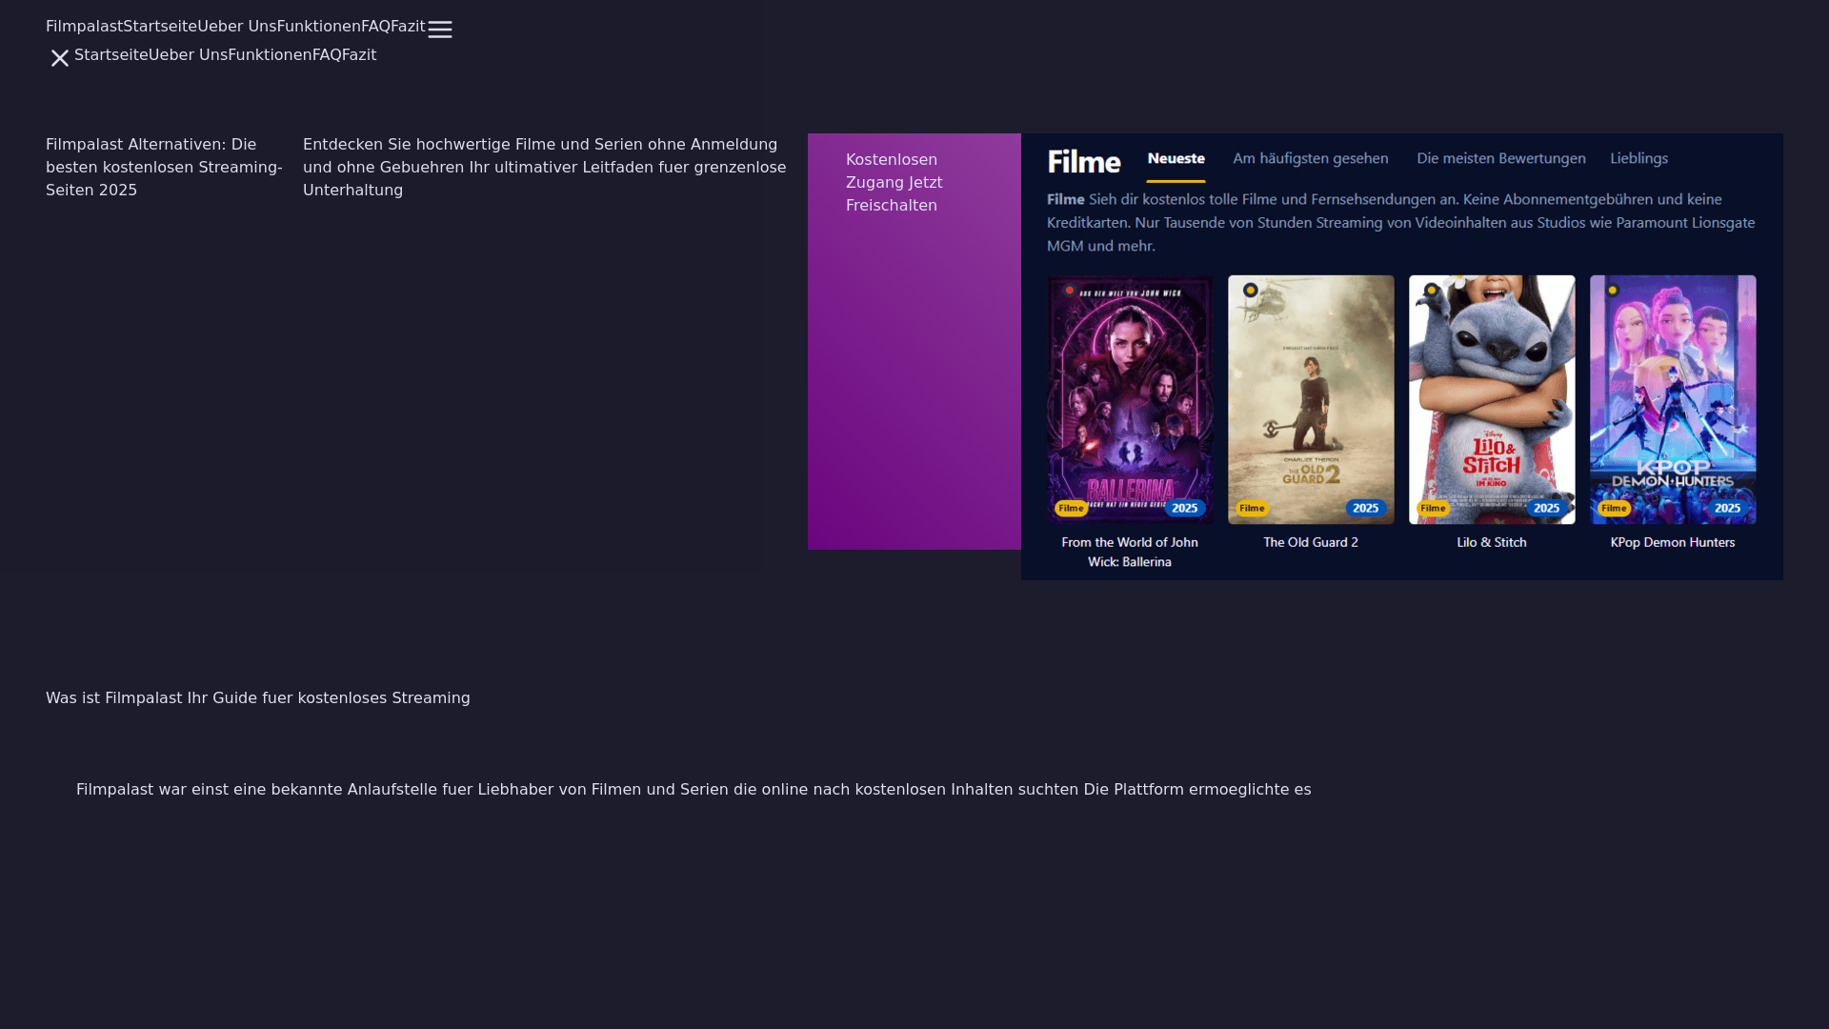Click the Filmpalast brand link
Viewport: 1829px width, 1029px height.
[84, 27]
